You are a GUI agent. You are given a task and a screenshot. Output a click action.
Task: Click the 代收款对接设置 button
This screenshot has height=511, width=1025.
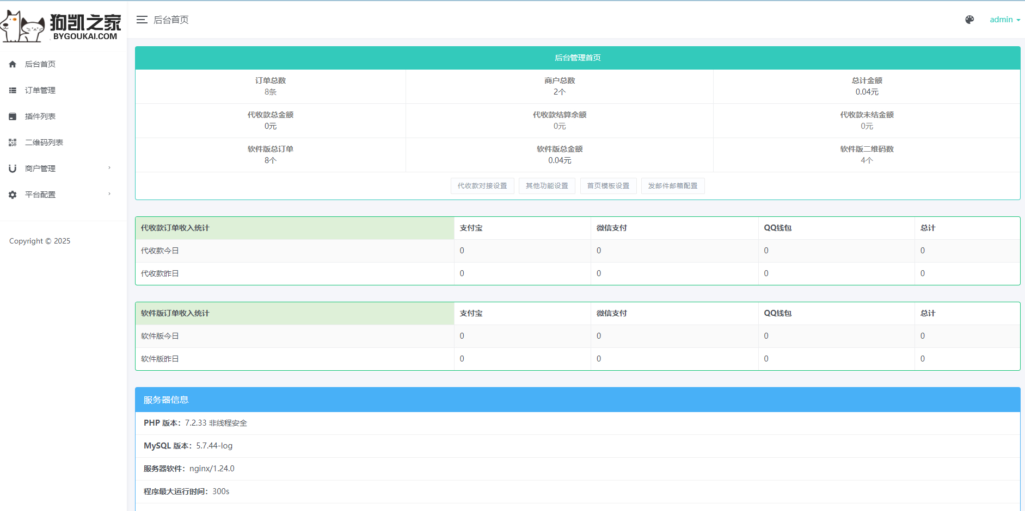[x=482, y=186]
